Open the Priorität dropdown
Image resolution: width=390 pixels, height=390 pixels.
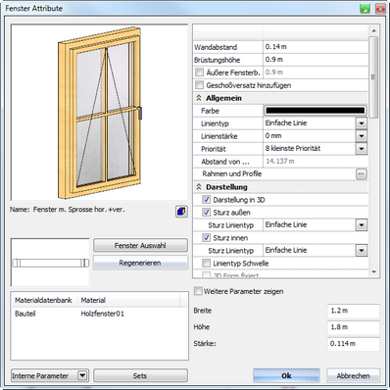(362, 149)
